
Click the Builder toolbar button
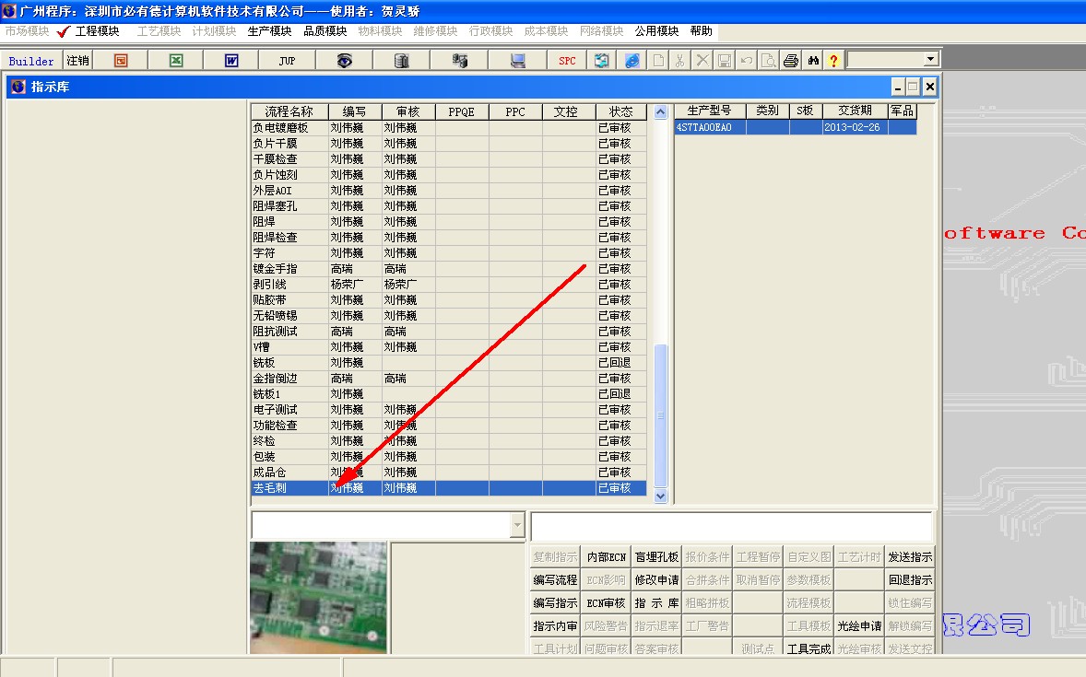31,61
